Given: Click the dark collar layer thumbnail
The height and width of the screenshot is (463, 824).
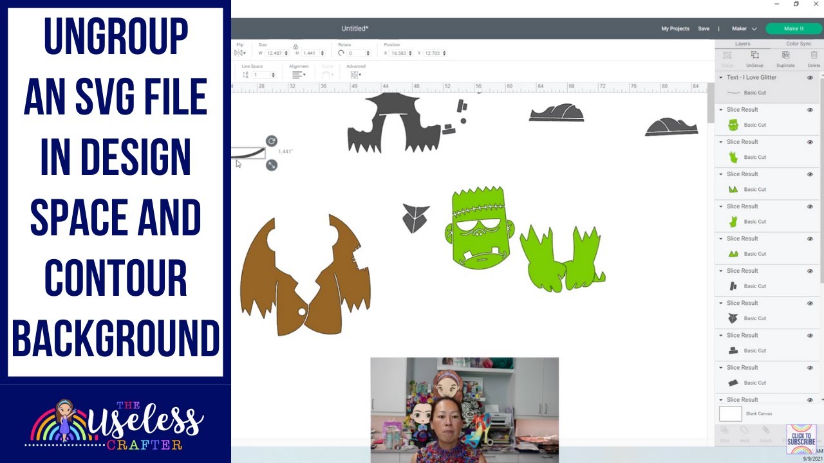Looking at the screenshot, I should [x=733, y=318].
